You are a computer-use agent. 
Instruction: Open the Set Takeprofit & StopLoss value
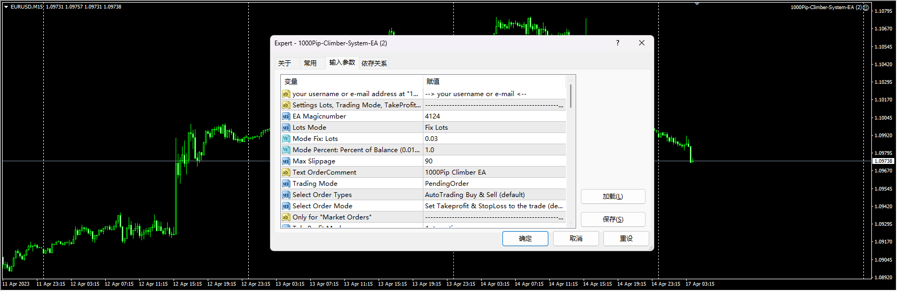[x=494, y=206]
